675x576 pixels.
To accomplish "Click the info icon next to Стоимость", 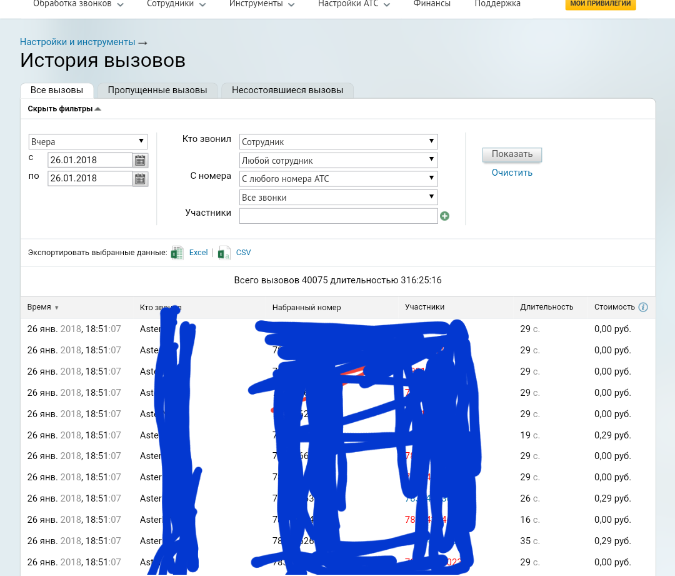I will point(643,307).
